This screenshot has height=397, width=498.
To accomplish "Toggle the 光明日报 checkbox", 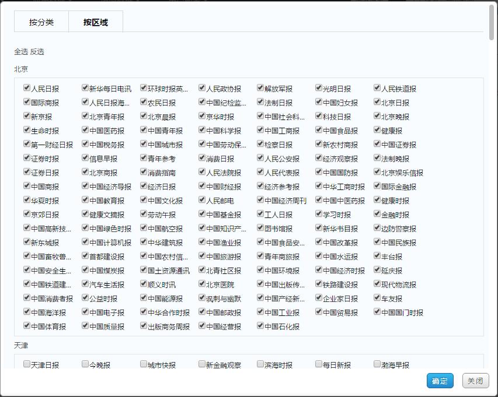I will (x=319, y=87).
